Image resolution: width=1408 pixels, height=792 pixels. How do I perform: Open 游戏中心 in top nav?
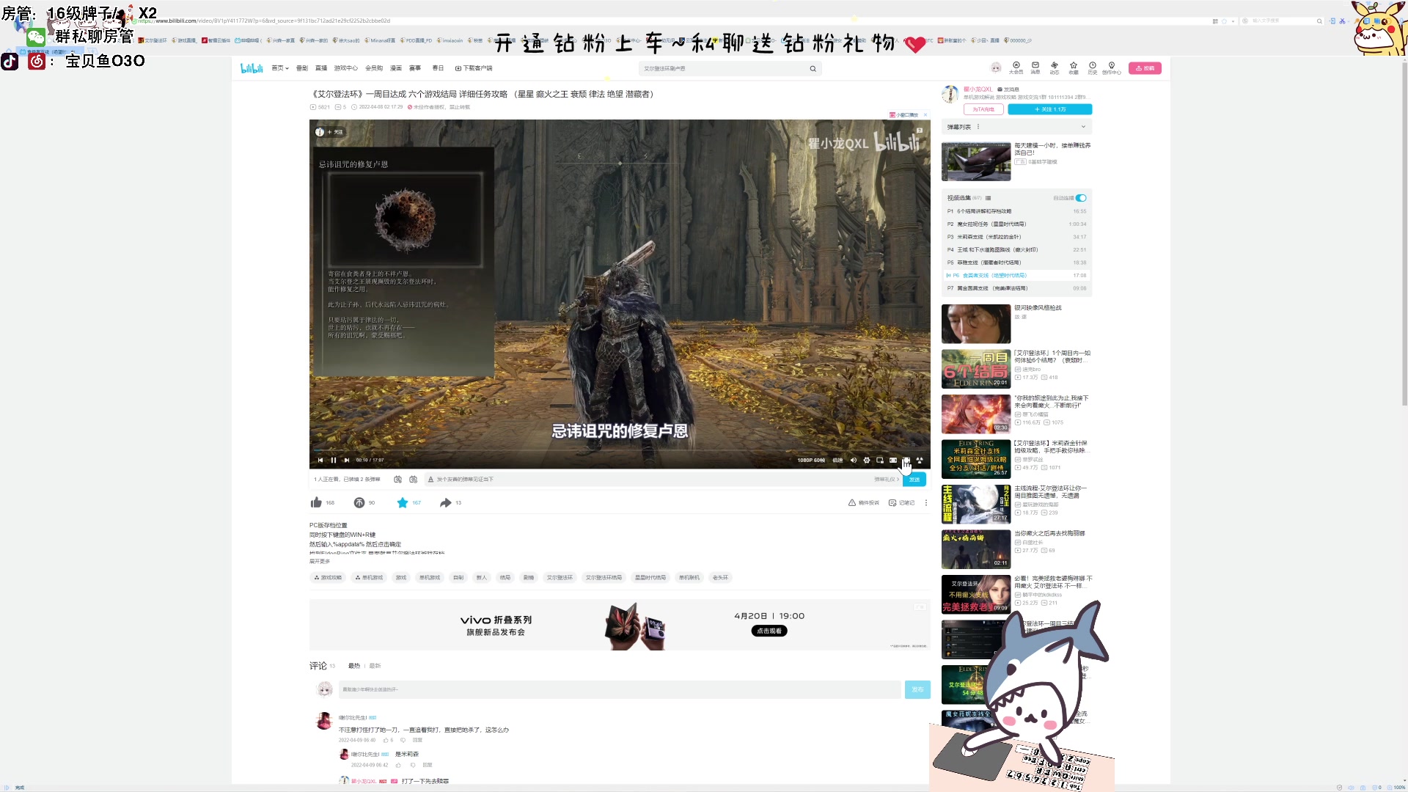tap(346, 68)
